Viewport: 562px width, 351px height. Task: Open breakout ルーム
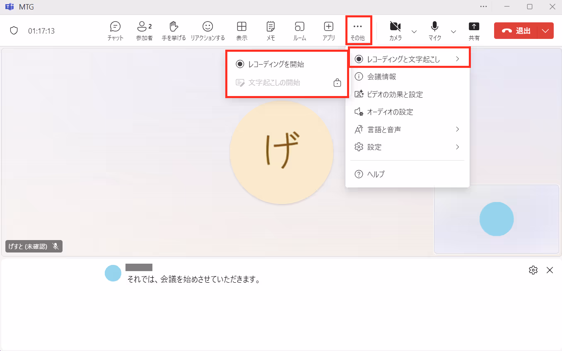[299, 31]
